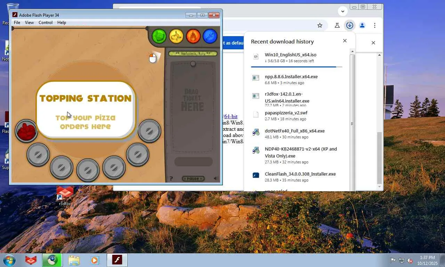Open the File menu in Flash Player
445x267 pixels.
click(x=17, y=23)
